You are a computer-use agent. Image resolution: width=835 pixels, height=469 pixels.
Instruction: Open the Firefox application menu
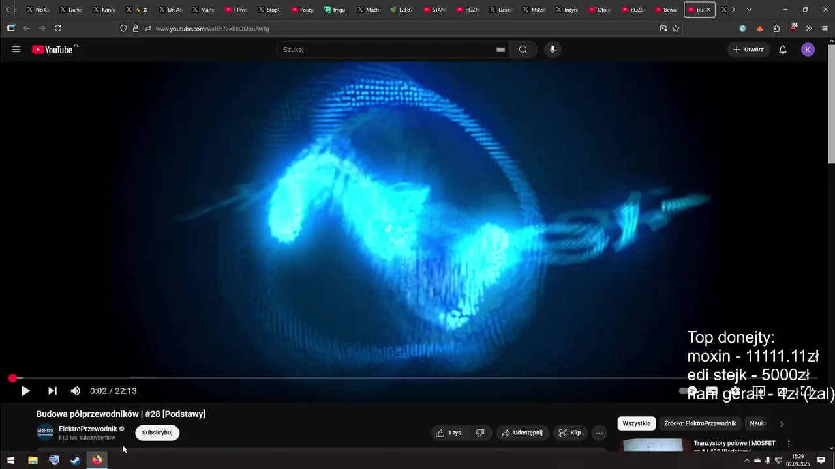coord(825,29)
